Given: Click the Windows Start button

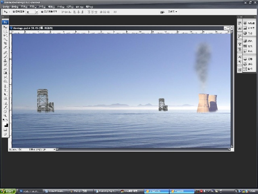Looking at the screenshot, I should click(x=8, y=191).
